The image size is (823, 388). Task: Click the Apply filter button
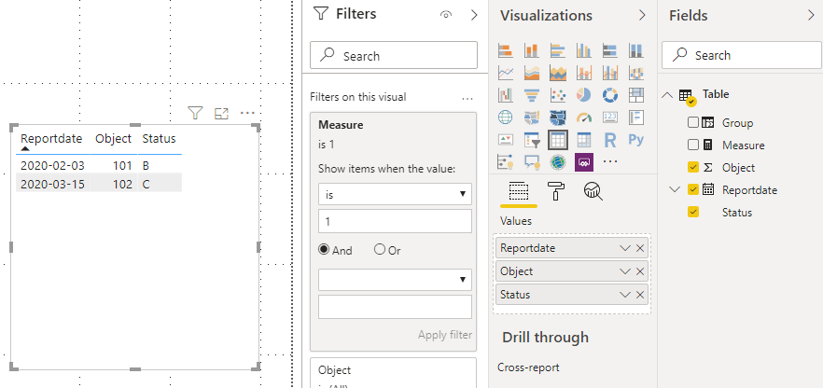(445, 335)
